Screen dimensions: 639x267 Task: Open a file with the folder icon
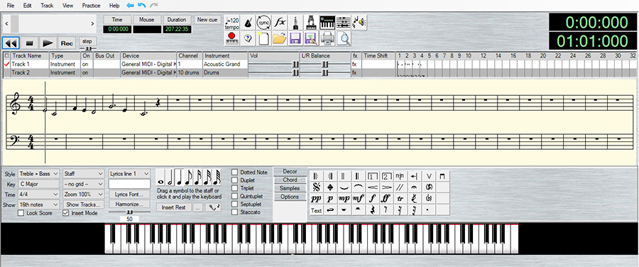280,39
